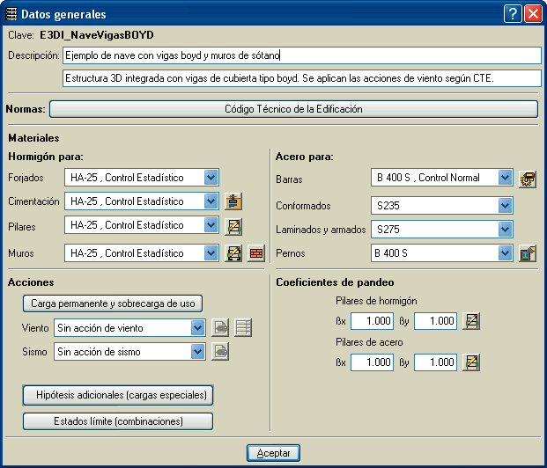
Task: Click the Aceptar button
Action: pos(273,453)
